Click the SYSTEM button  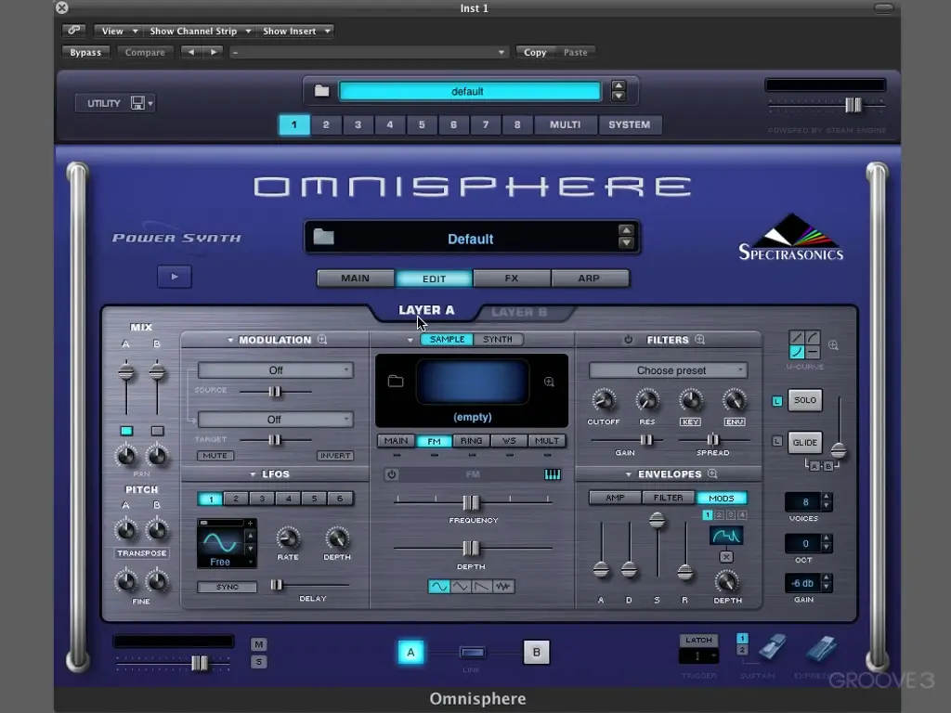[x=630, y=124]
